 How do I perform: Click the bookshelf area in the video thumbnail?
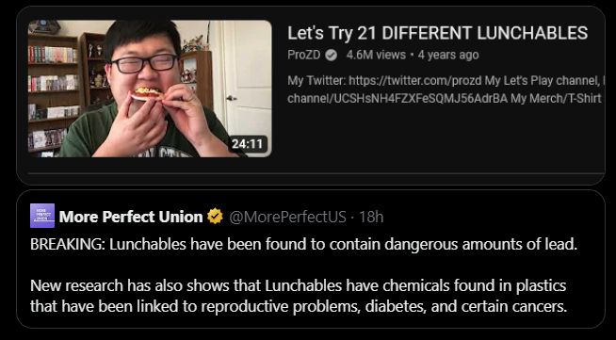[x=54, y=94]
